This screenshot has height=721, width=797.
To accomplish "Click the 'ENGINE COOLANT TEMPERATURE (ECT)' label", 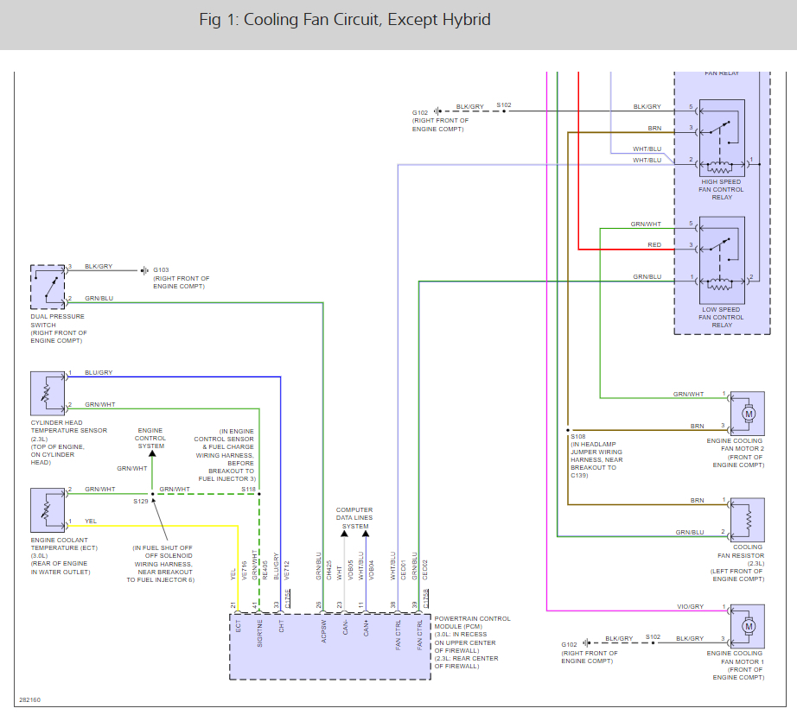I will pyautogui.click(x=64, y=544).
